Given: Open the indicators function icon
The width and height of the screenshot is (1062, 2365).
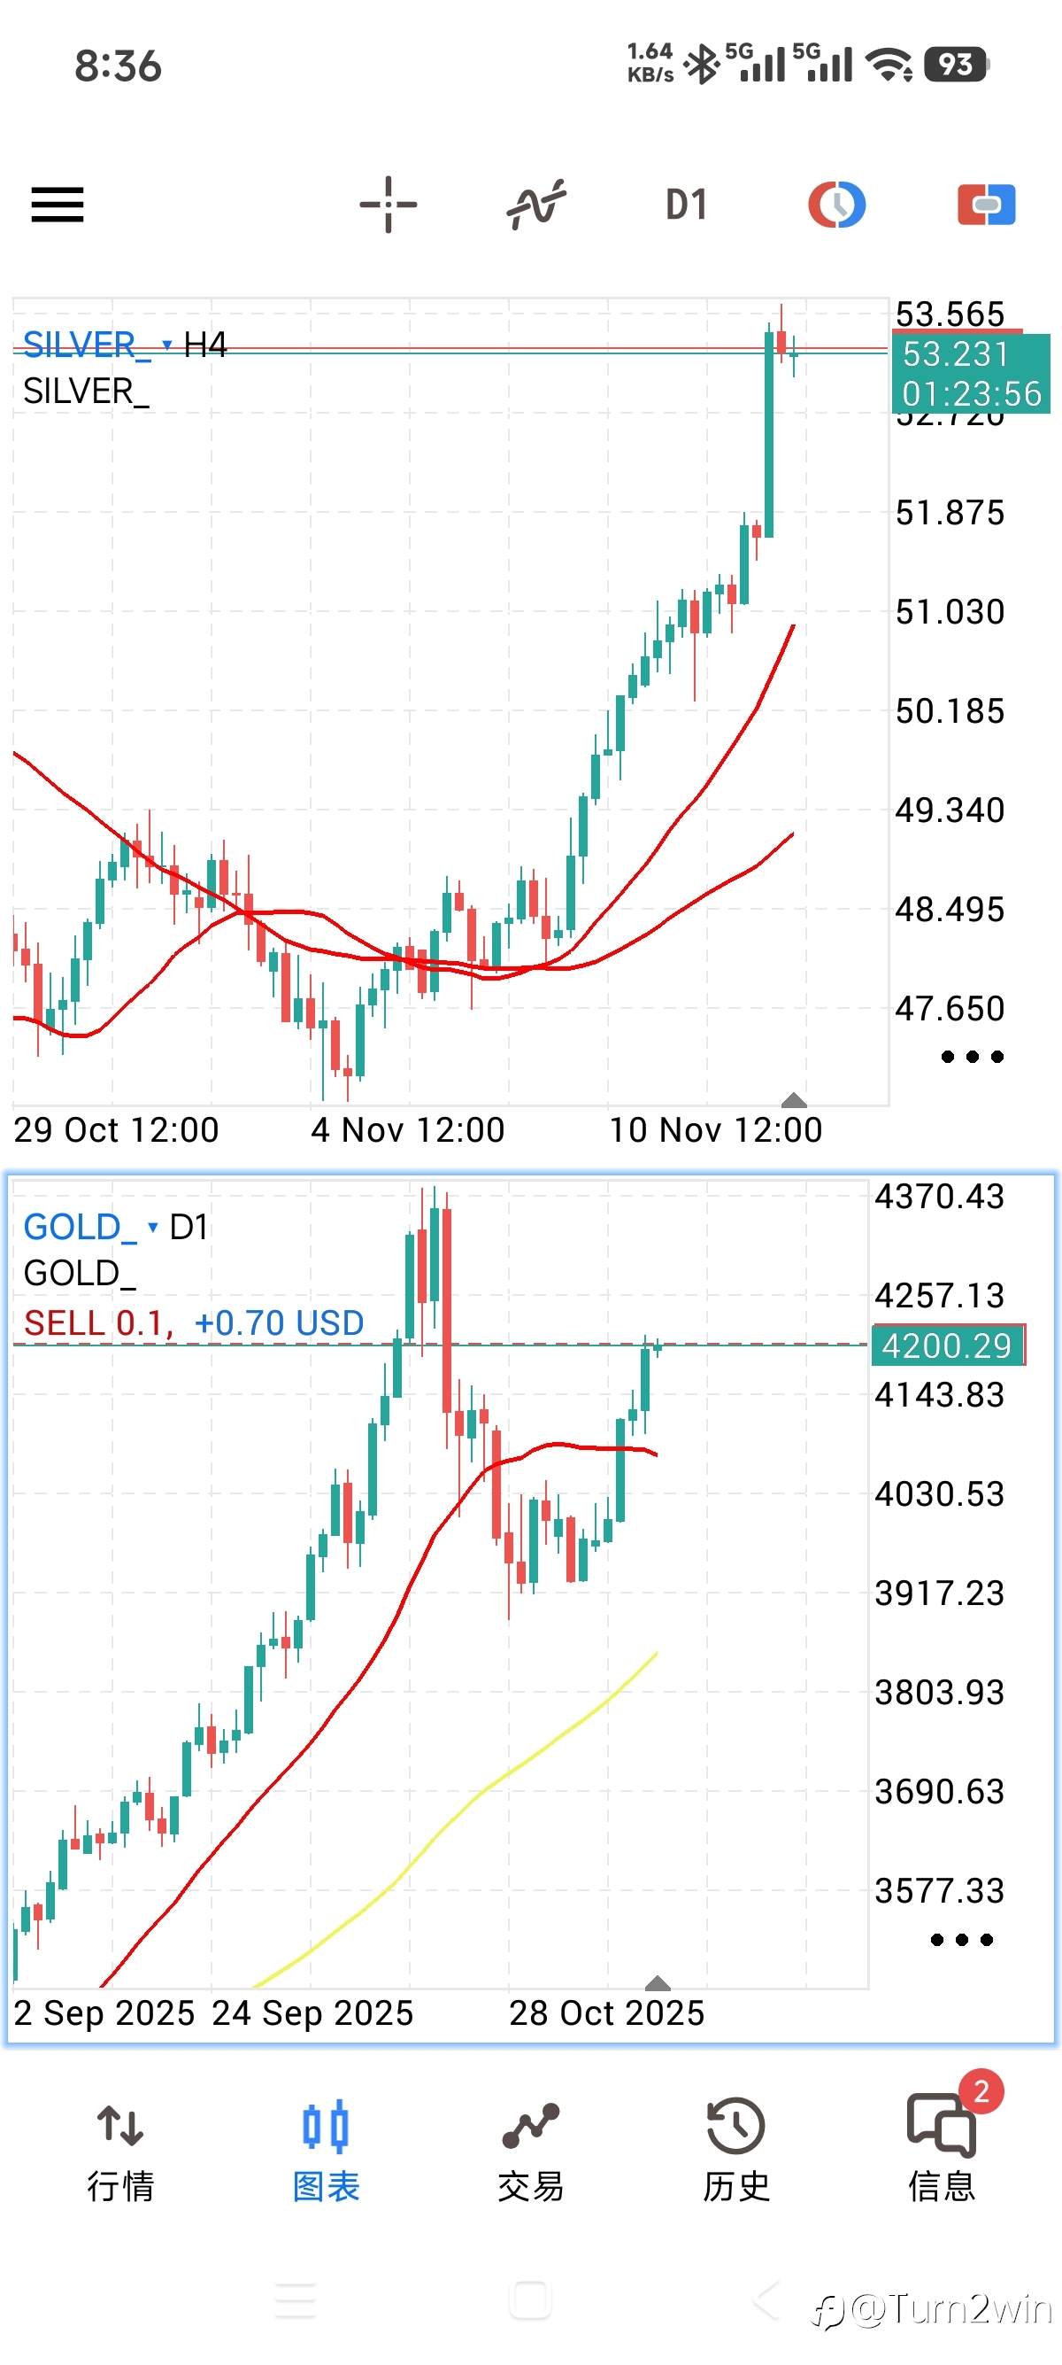Looking at the screenshot, I should click(x=536, y=204).
